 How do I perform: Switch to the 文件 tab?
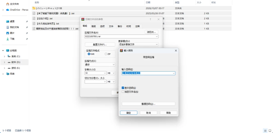pyautogui.click(x=111, y=26)
